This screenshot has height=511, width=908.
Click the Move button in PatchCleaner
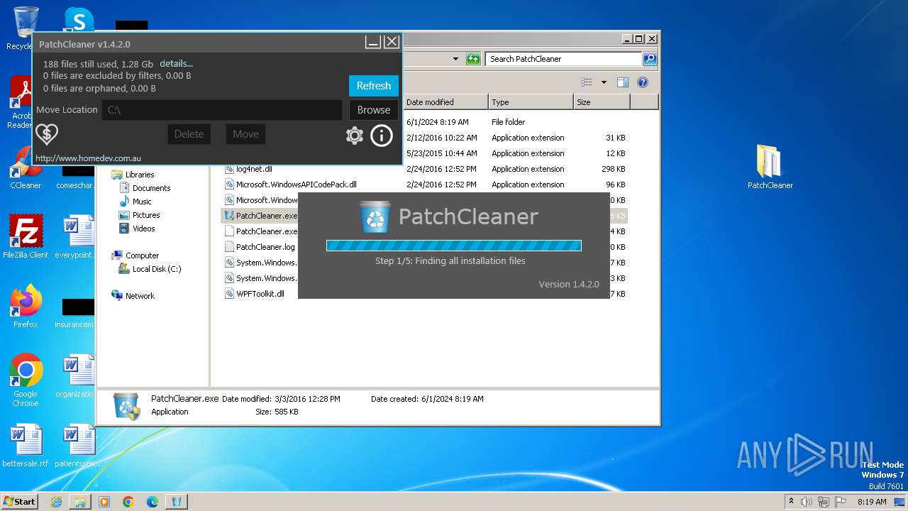pyautogui.click(x=245, y=134)
